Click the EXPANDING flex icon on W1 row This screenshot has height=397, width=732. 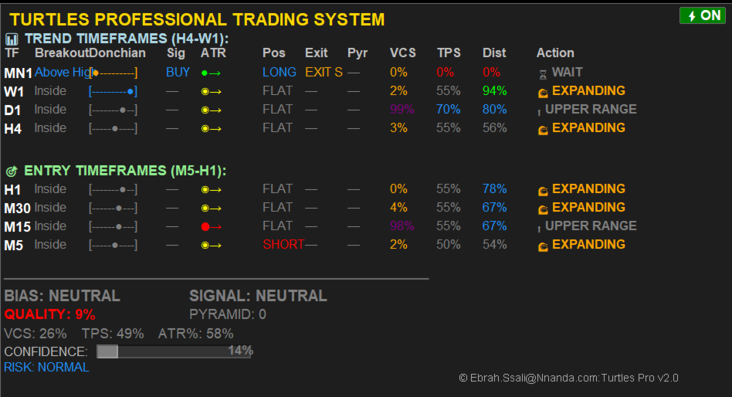click(x=543, y=92)
